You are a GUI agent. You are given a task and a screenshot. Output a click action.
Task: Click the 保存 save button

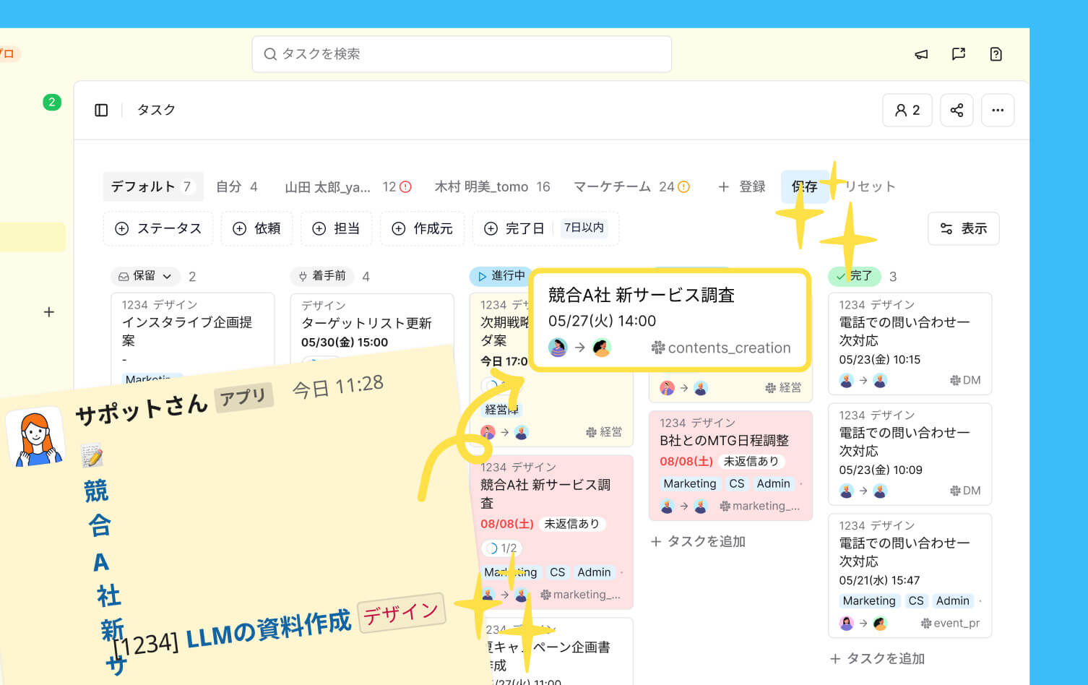(804, 186)
